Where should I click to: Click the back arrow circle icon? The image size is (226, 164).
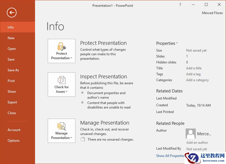pos(12,13)
